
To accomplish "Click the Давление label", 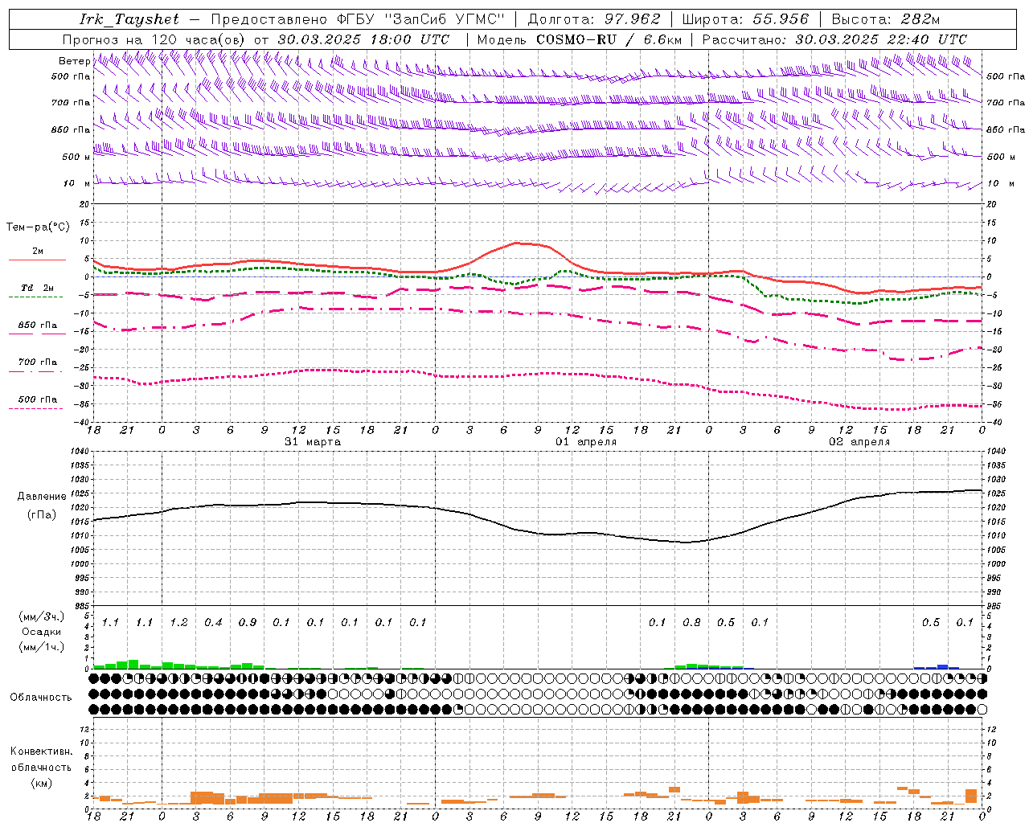I will [x=42, y=497].
